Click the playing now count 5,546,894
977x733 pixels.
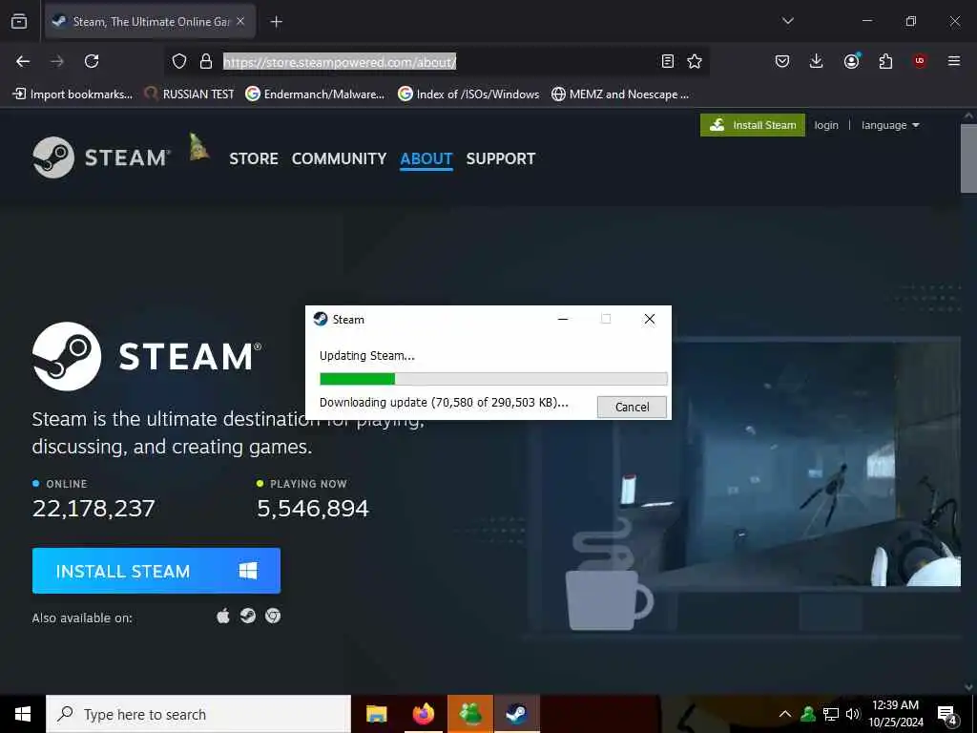coord(313,509)
